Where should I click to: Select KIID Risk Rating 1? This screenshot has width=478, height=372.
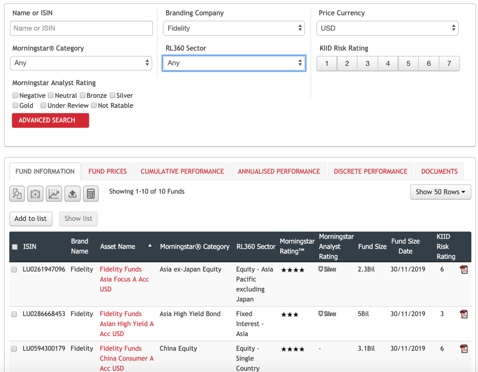click(x=327, y=63)
